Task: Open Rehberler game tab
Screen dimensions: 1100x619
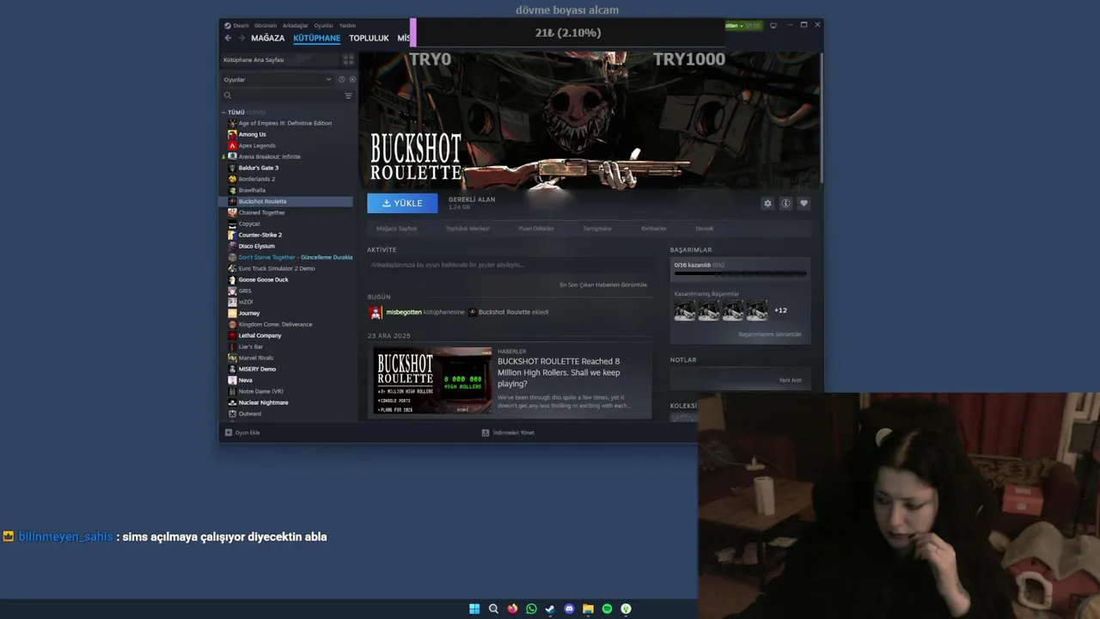Action: point(654,229)
